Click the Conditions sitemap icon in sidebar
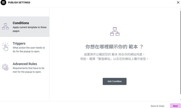This screenshot has width=181, height=108. (x=5, y=27)
